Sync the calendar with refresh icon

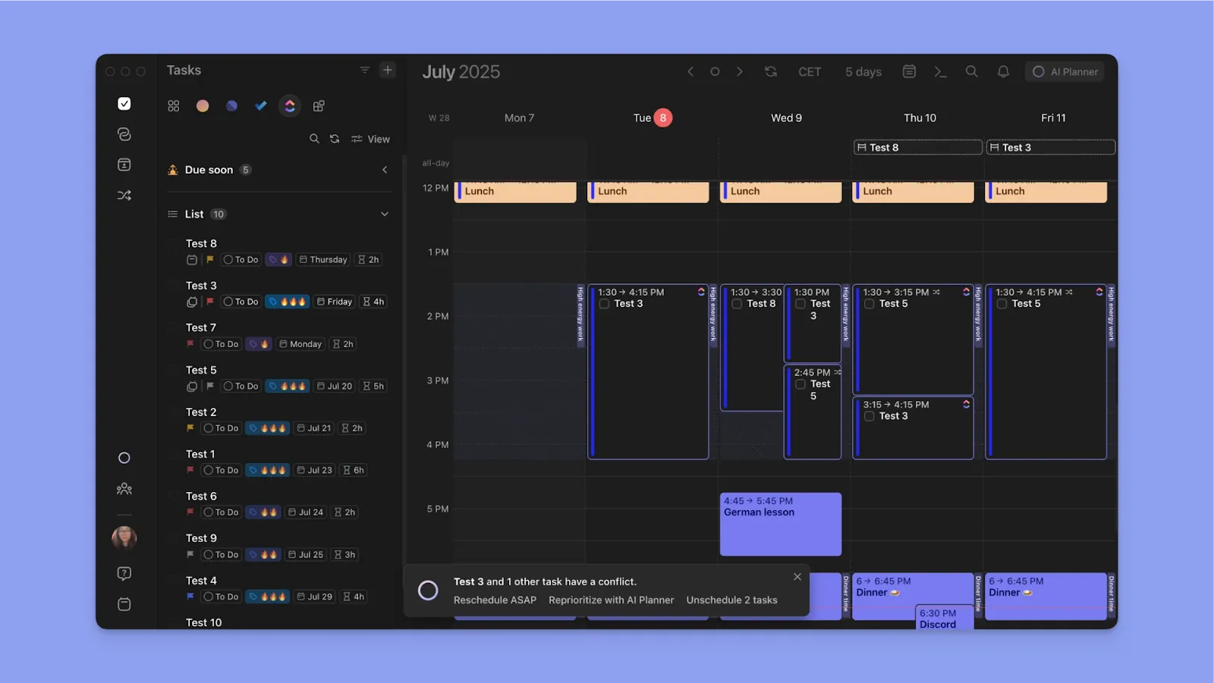[771, 71]
